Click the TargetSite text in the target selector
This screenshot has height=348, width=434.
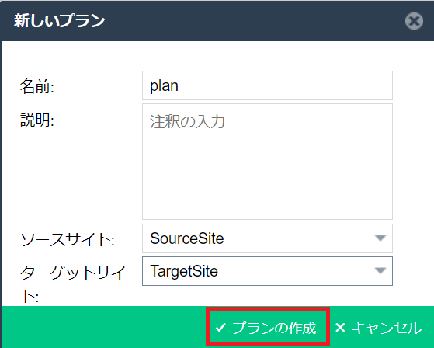[184, 271]
